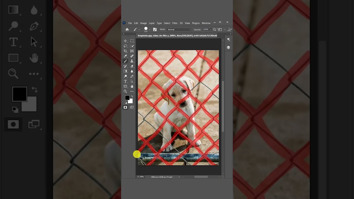Click the vertical scrollbar thumb beside canvas

pyautogui.click(x=223, y=106)
